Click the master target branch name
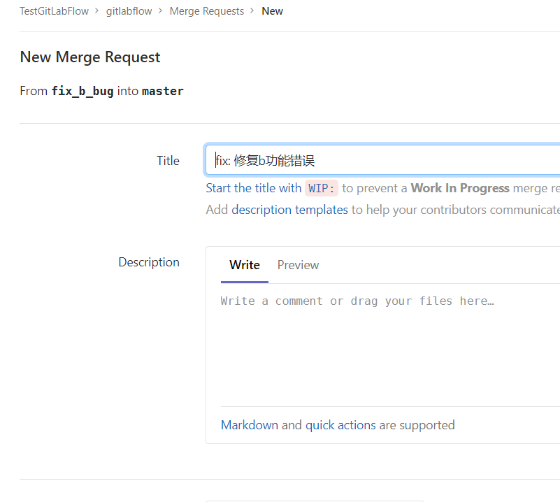 coord(162,91)
